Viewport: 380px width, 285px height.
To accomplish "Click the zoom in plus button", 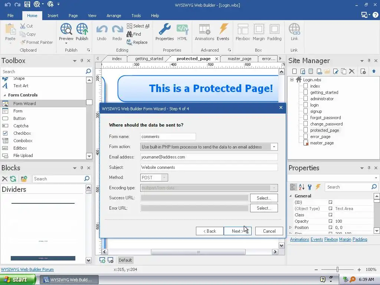I will [359, 269].
